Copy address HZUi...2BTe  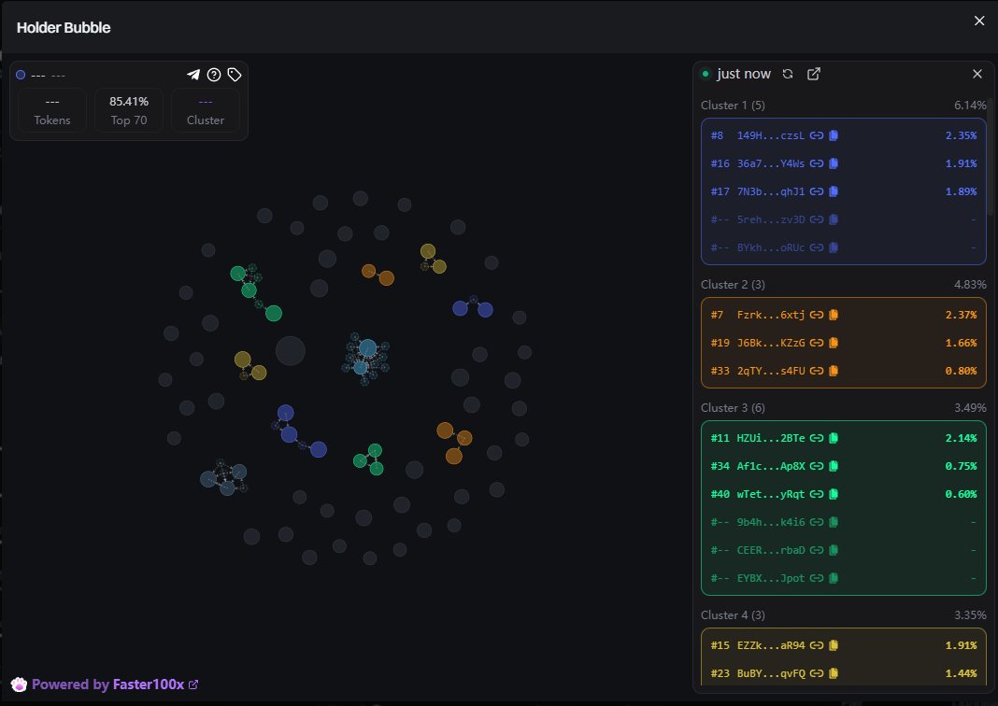pos(834,438)
